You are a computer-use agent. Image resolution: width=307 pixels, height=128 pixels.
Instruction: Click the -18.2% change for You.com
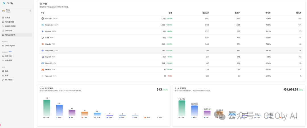coord(169,76)
